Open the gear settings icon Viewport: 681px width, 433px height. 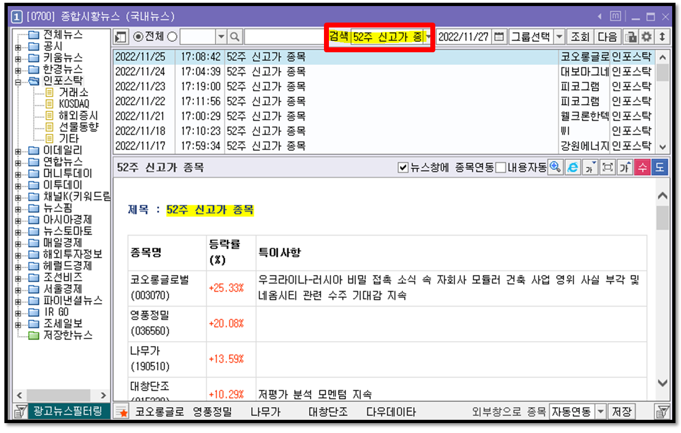coord(646,37)
